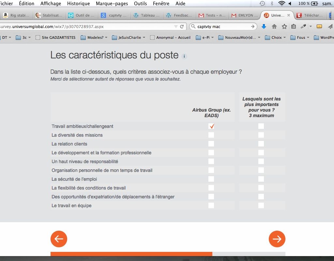334x261 pixels.
Task: Open the Fenêtre menu
Action: pos(161,3)
